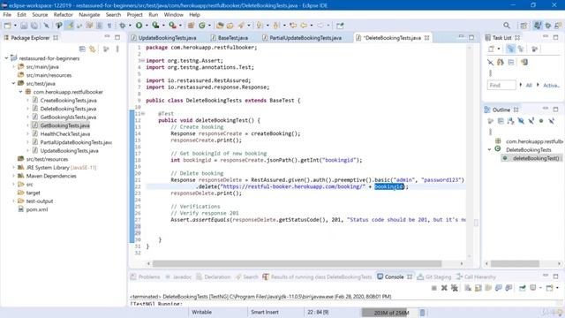Click Remove Launch icon in Console
Viewport: 565px width, 318px height.
pos(444,288)
